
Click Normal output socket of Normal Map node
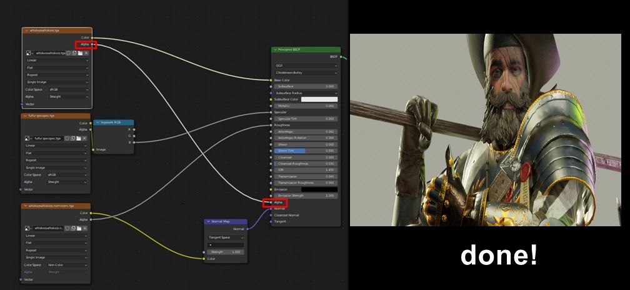point(247,229)
